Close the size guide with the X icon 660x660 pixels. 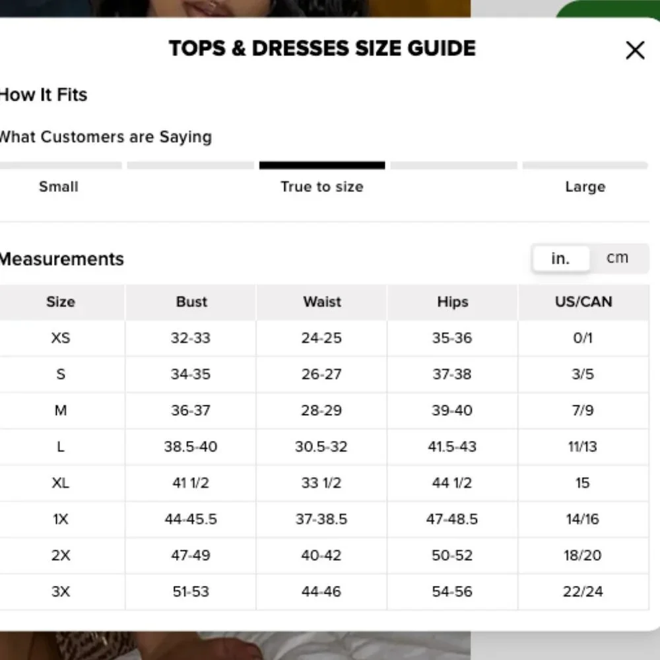pos(635,51)
